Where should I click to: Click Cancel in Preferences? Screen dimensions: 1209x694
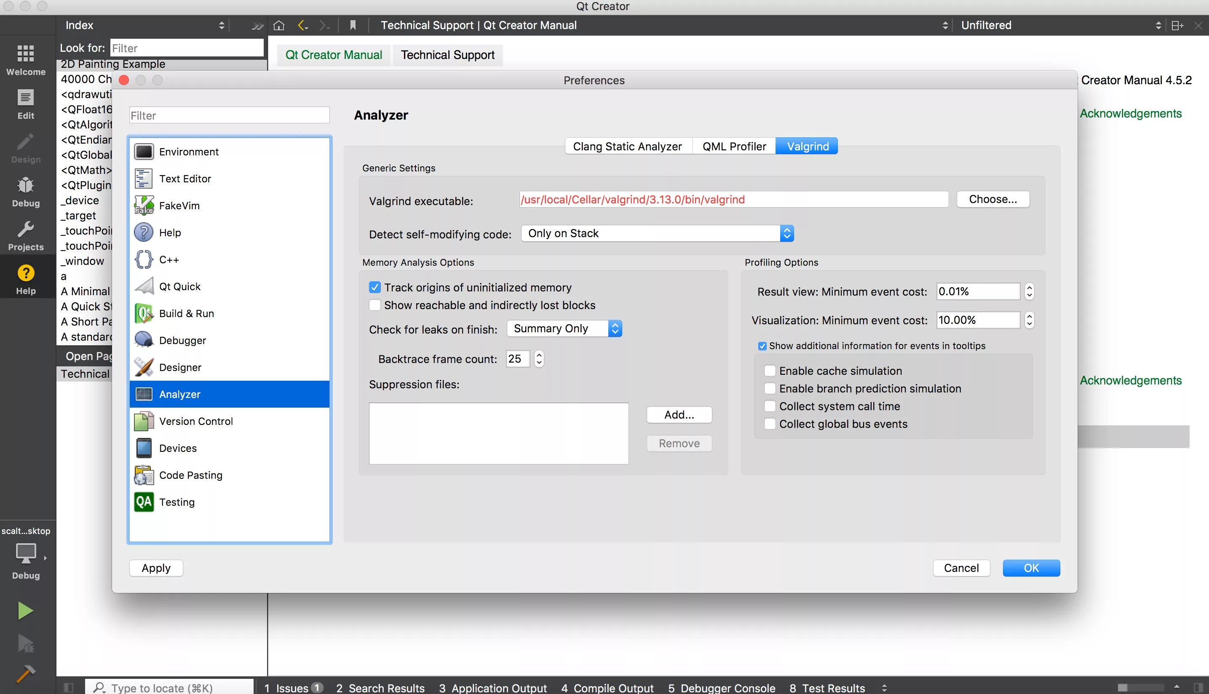(961, 568)
